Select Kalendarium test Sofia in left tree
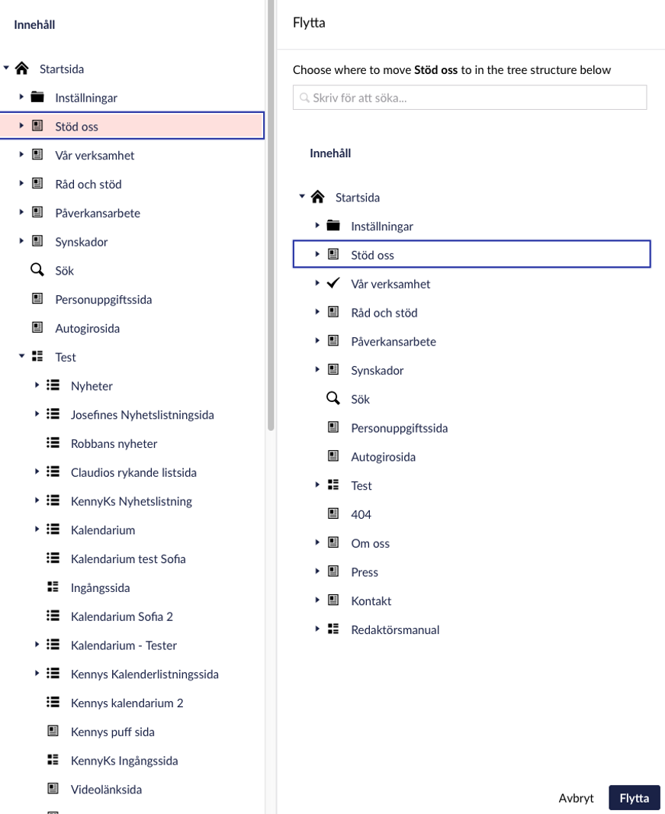This screenshot has width=665, height=814. click(128, 558)
